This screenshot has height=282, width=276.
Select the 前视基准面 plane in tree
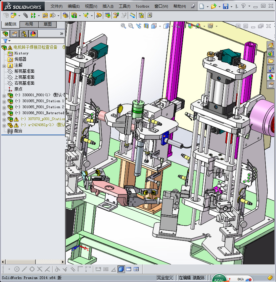pyautogui.click(x=24, y=71)
